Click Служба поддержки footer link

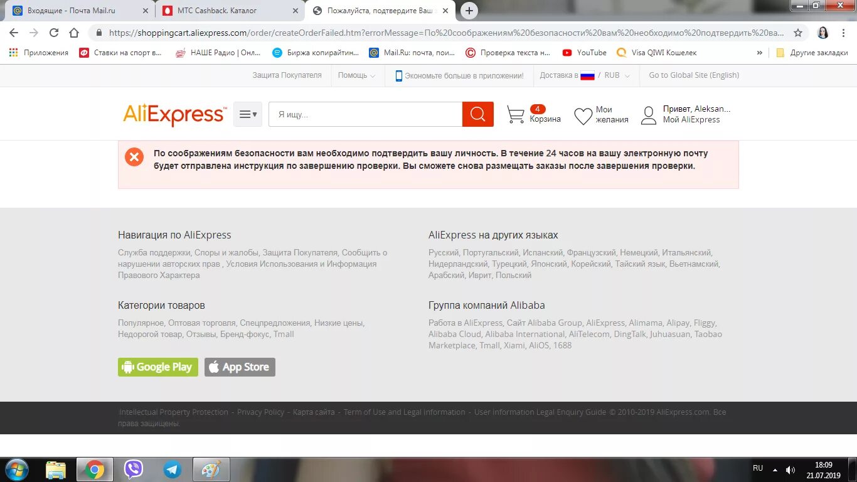pyautogui.click(x=154, y=253)
